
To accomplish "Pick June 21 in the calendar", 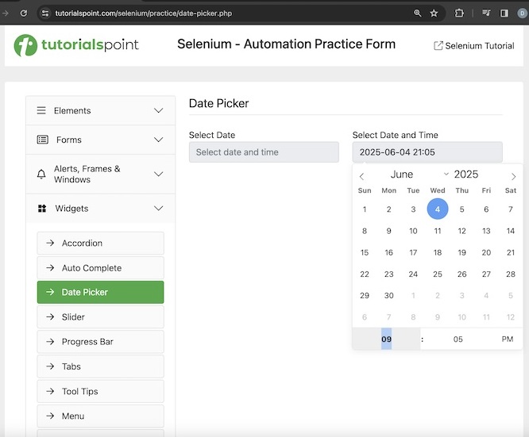I will pyautogui.click(x=511, y=252).
